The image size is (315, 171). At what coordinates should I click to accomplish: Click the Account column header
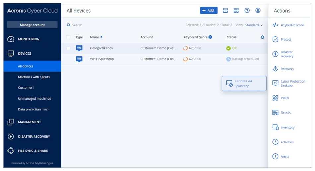click(147, 37)
